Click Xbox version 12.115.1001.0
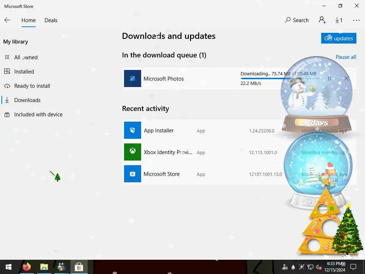 click(x=263, y=153)
